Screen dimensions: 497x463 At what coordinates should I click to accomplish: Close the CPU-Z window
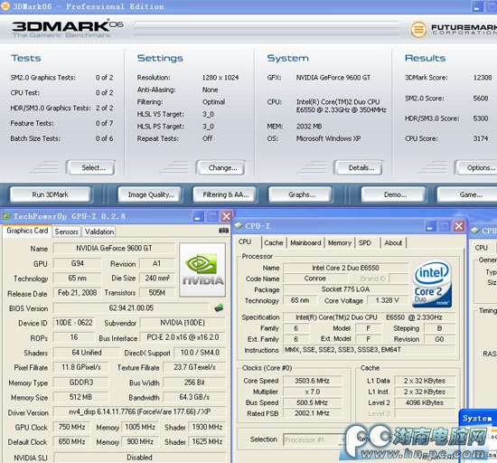pos(459,226)
